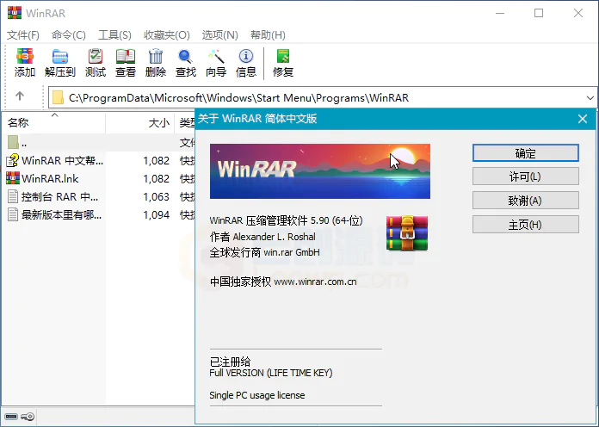The height and width of the screenshot is (427, 599).
Task: Click the parent folder '..' icon
Action: click(x=13, y=142)
